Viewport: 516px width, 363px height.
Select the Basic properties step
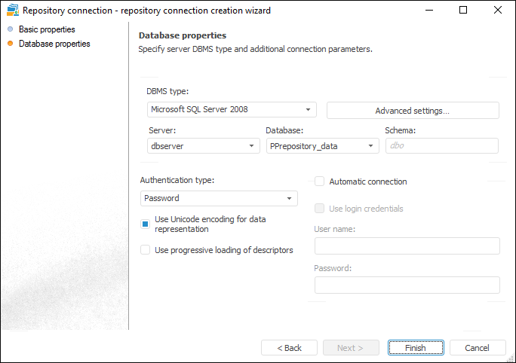coord(46,29)
